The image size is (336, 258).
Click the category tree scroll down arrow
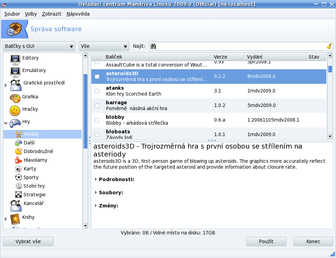(x=85, y=225)
